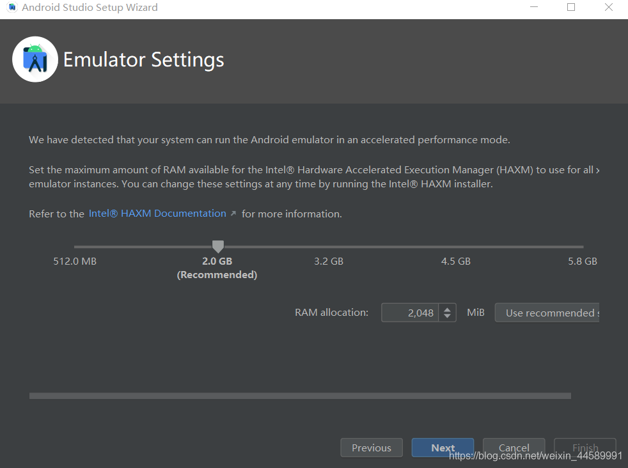Increase RAM allocation with the up arrow
Viewport: 628px width, 468px height.
pos(448,309)
